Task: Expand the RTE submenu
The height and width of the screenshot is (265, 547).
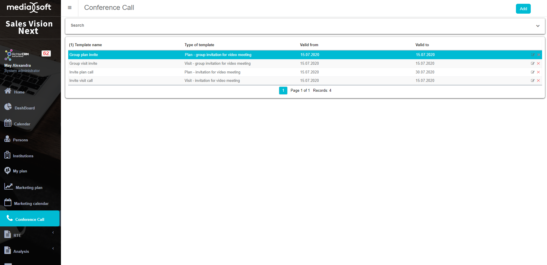Action: click(53, 232)
